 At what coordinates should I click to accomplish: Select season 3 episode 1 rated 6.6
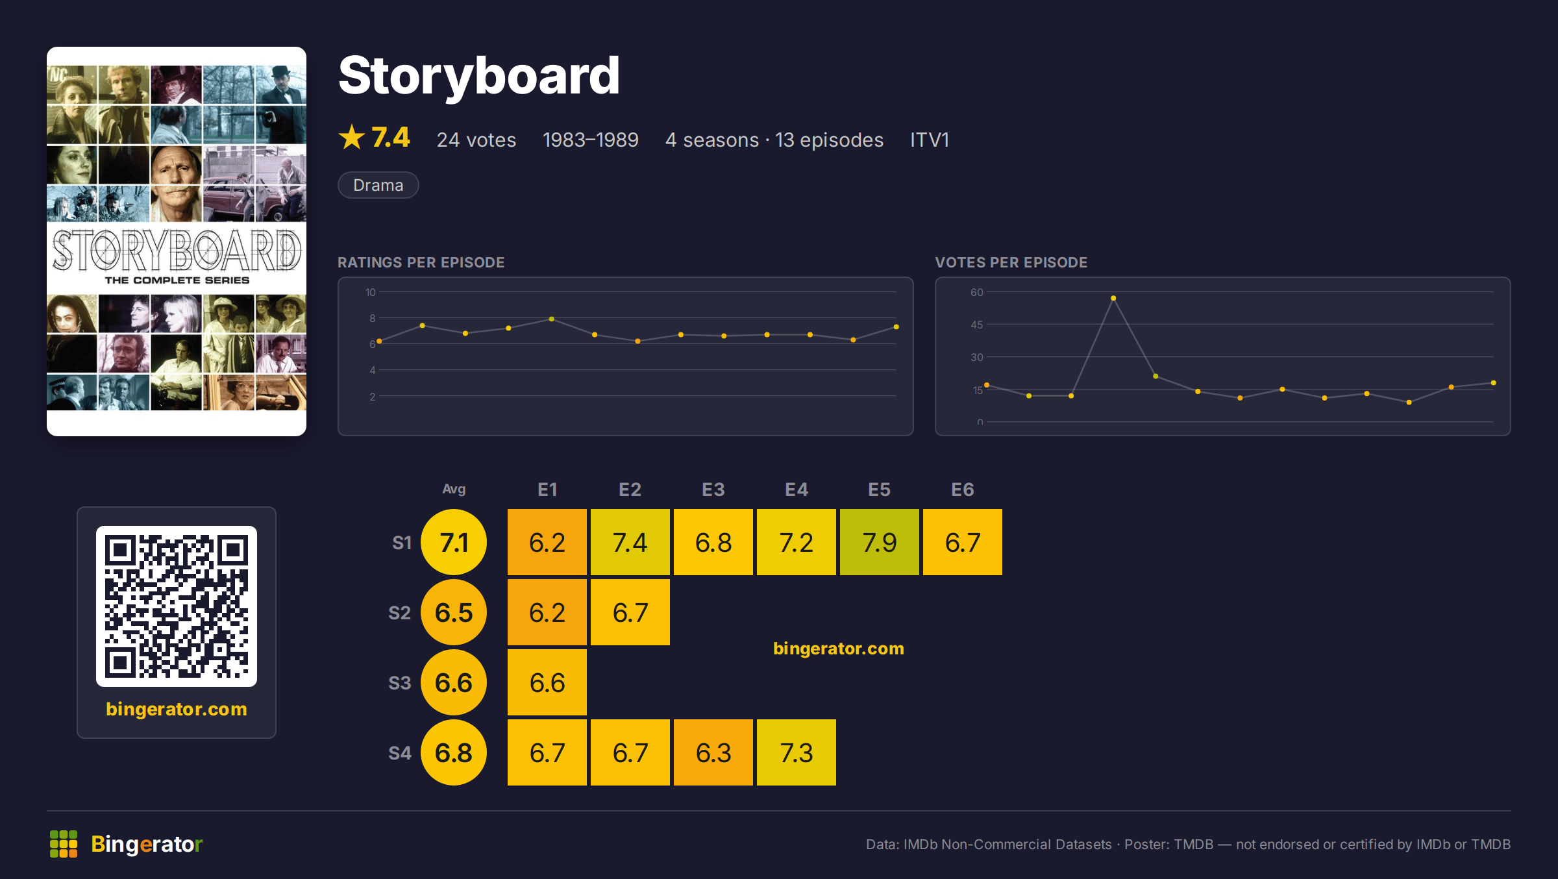pos(547,682)
